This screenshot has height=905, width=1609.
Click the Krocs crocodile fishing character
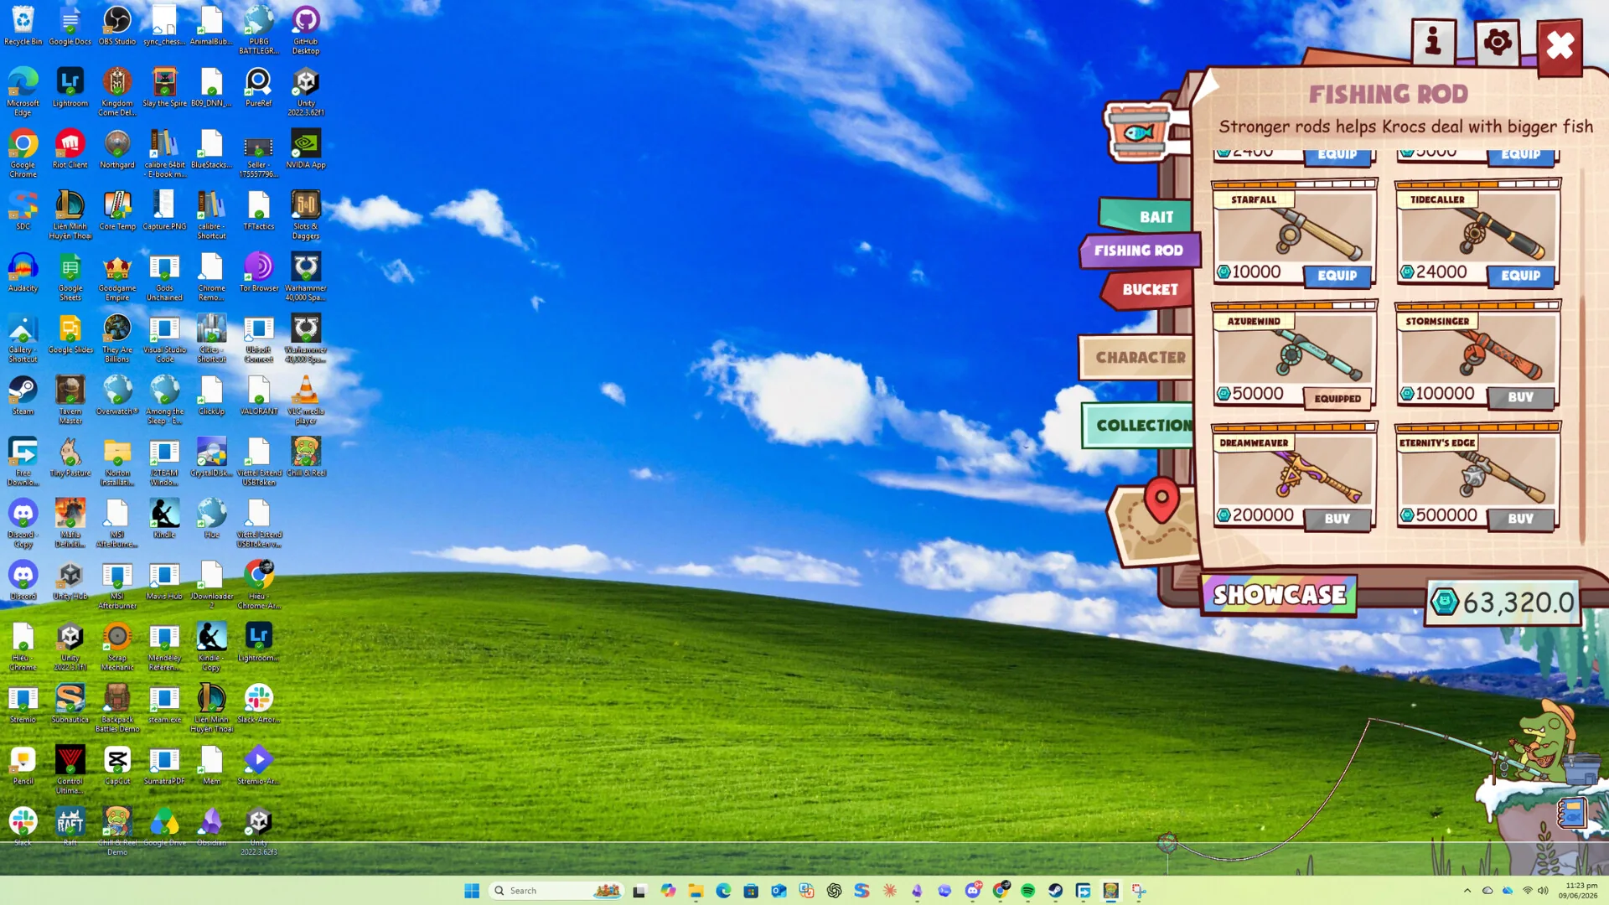pos(1540,742)
